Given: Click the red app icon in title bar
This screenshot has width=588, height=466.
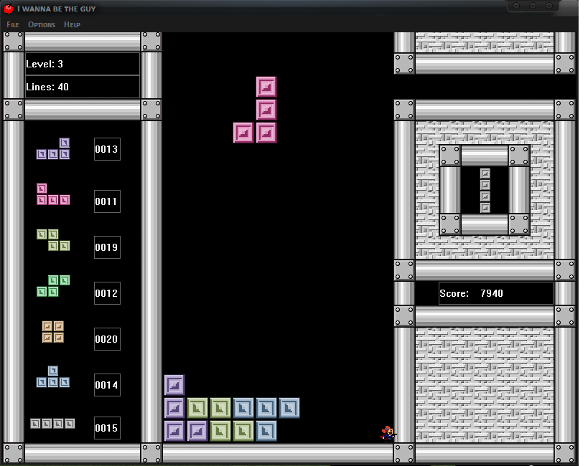Looking at the screenshot, I should [9, 9].
